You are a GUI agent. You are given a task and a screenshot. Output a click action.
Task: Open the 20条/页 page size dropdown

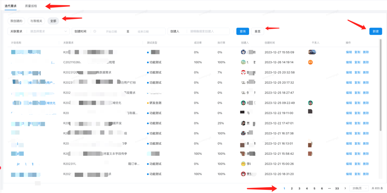pos(359,188)
